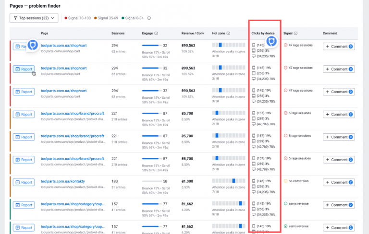Click the no conversion yellow face icon
Screen dimensions: 369x234
(x=285, y=181)
